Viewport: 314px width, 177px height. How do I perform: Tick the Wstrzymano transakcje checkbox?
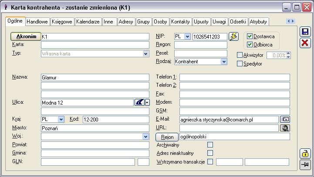210,162
